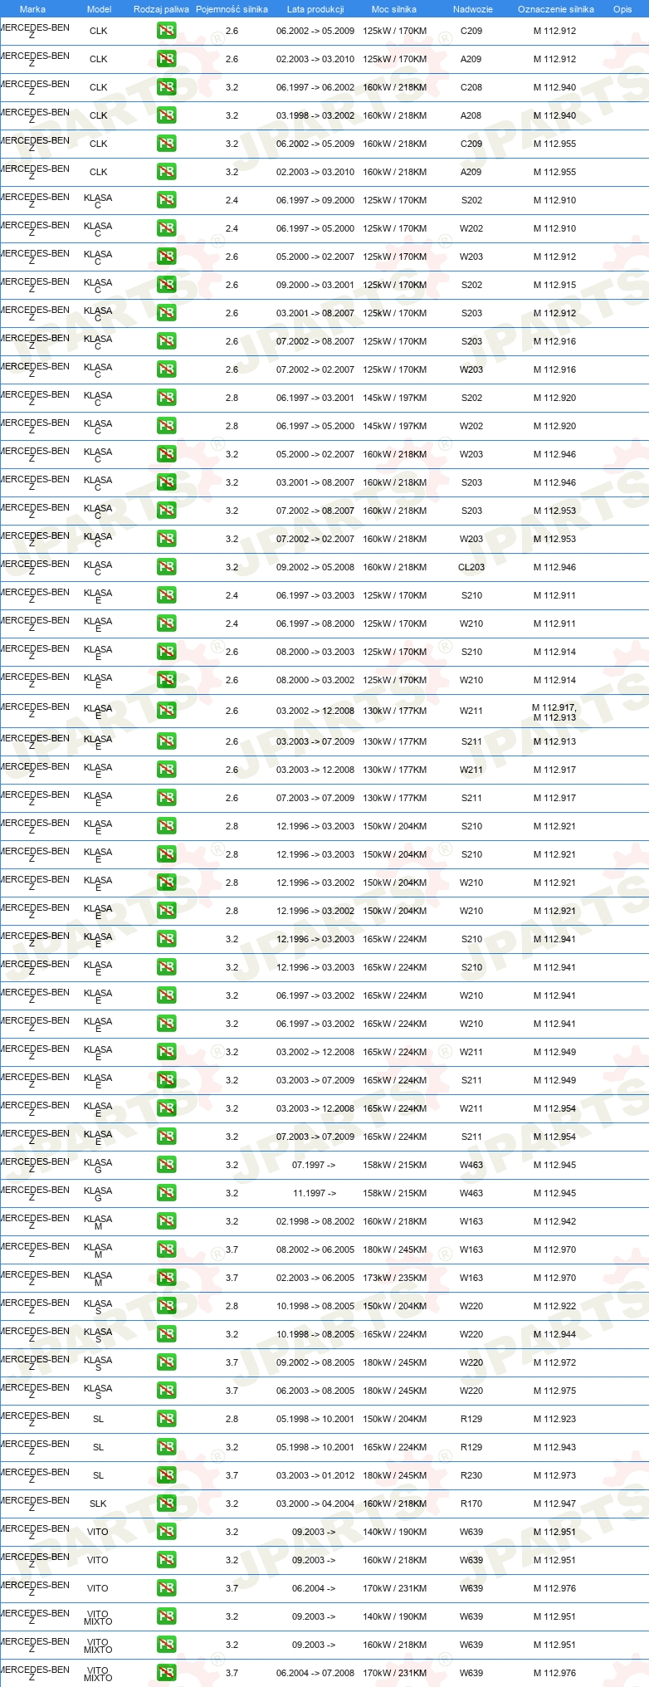Viewport: 649px width, 1687px height.
Task: Click the Nadwozie column header
Action: pos(472,9)
